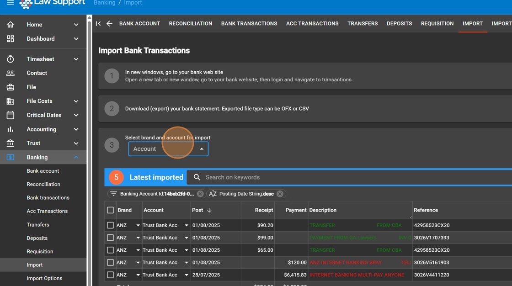Image resolution: width=512 pixels, height=286 pixels.
Task: Check the first row with receipt $90.20
Action: [x=110, y=225]
